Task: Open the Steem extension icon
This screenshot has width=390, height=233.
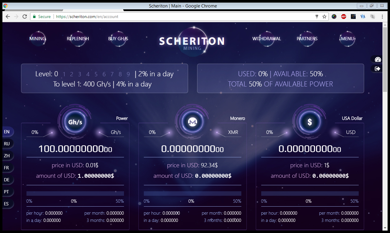Action: [x=363, y=17]
